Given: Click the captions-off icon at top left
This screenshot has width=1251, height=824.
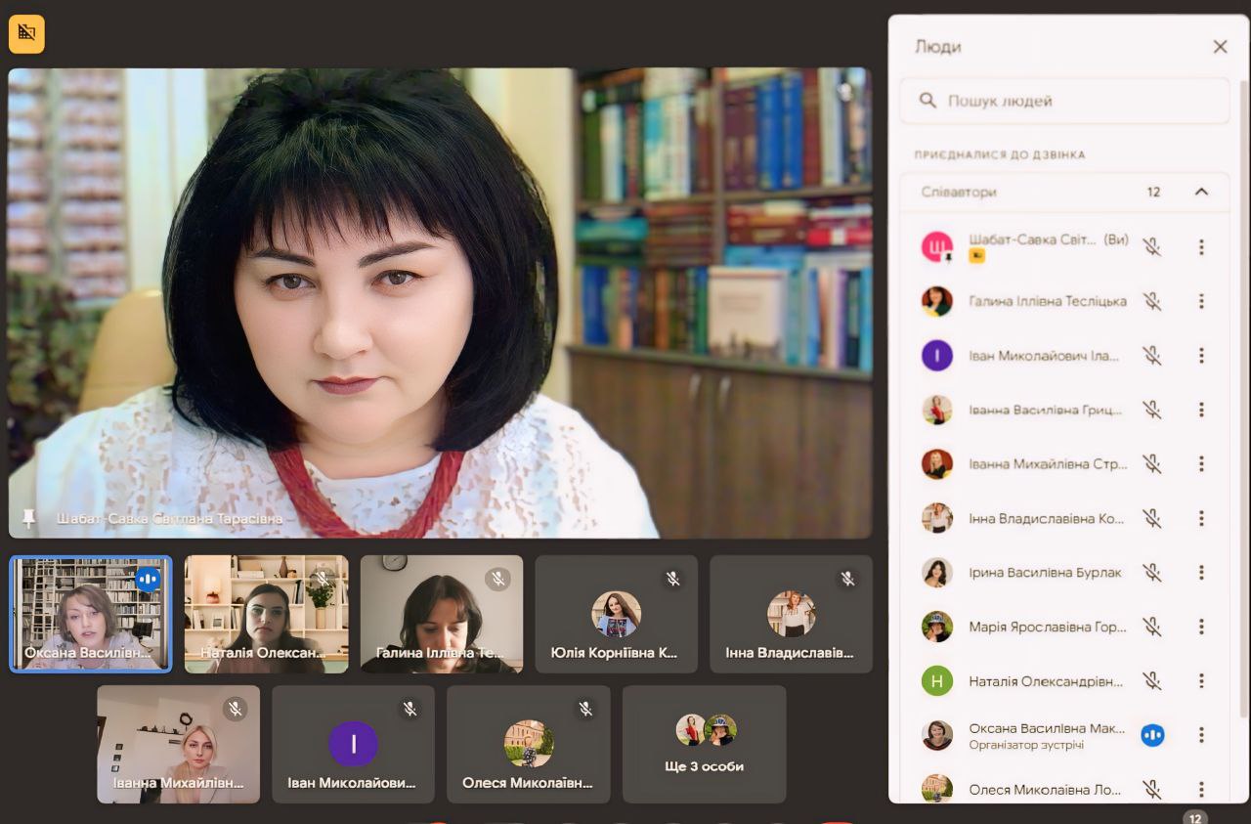Looking at the screenshot, I should [26, 34].
